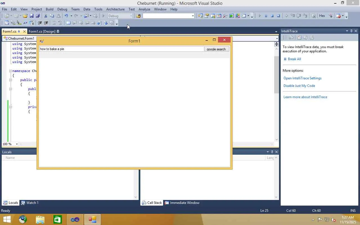Click the search text box in Form1

121,49
